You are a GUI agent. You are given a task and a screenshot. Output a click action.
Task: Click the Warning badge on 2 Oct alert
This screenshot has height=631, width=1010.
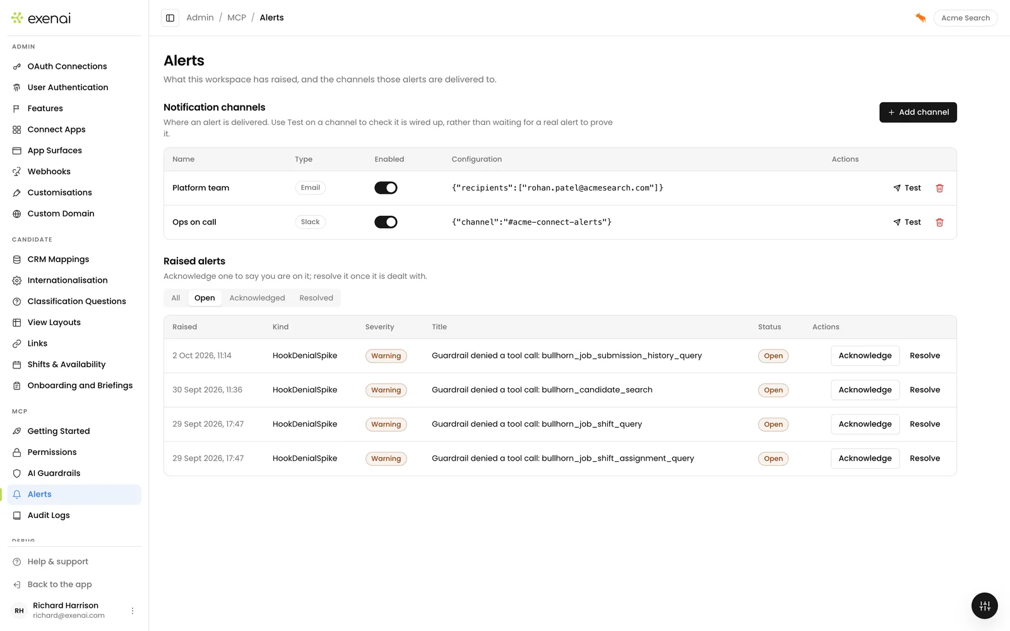coord(386,356)
